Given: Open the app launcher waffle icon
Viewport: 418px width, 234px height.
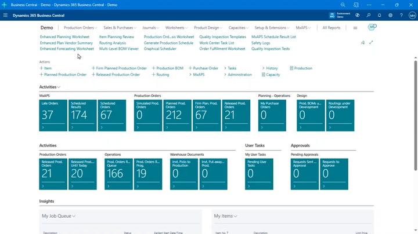Looking at the screenshot, I should (x=5, y=16).
